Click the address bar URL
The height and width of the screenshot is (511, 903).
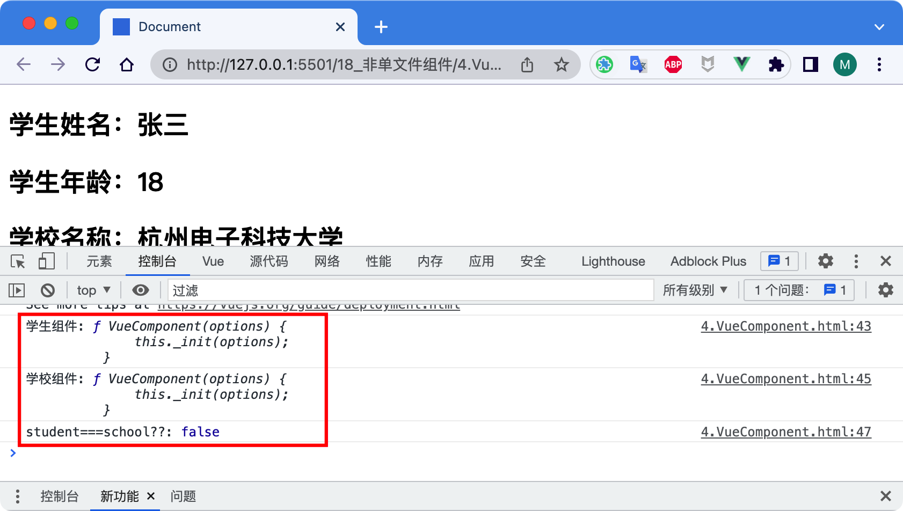click(344, 65)
